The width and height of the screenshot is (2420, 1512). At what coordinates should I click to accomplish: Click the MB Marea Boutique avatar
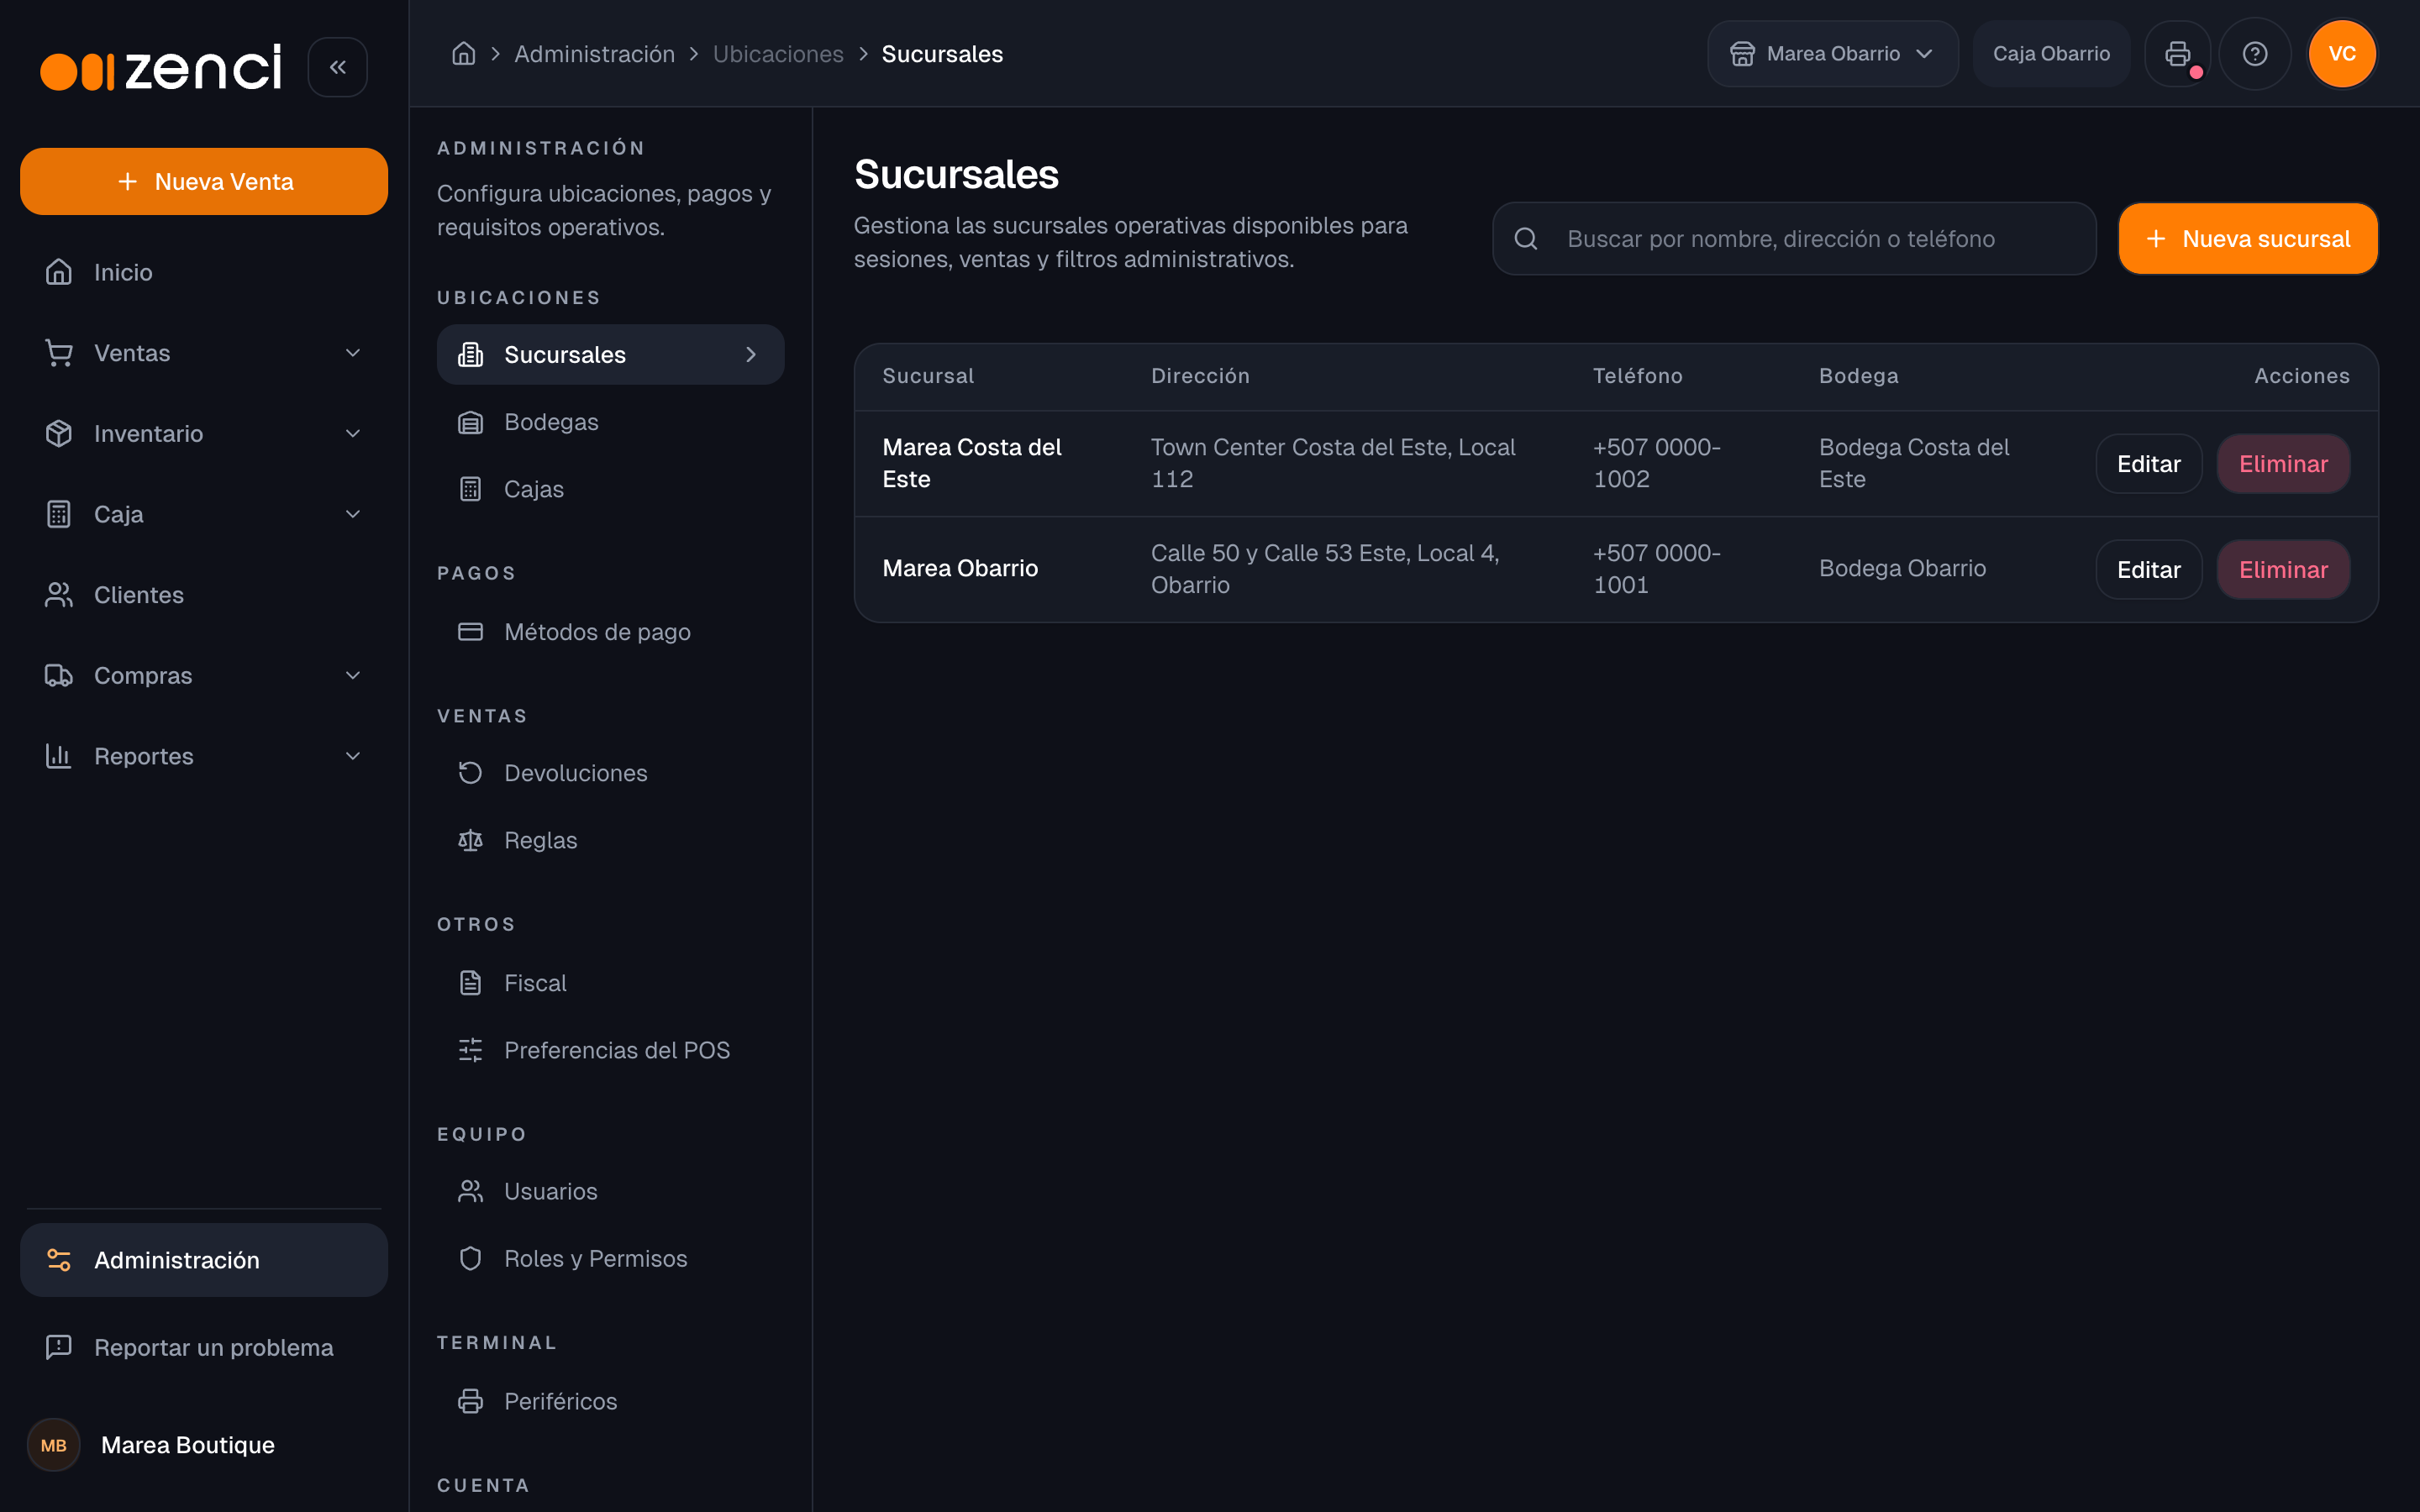[x=54, y=1445]
